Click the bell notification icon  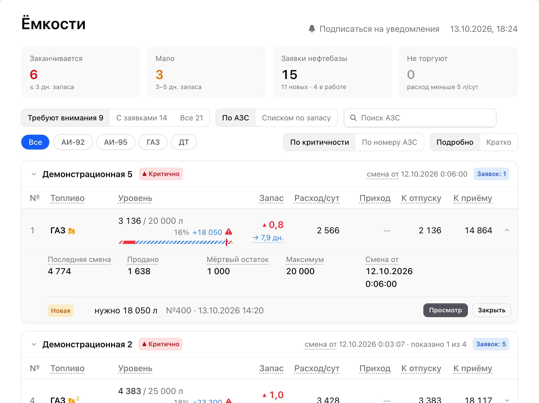click(x=312, y=29)
